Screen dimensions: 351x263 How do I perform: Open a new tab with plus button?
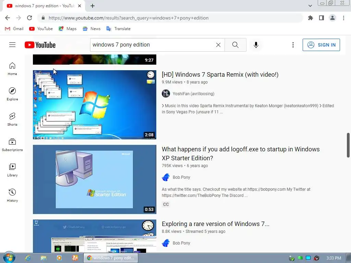(93, 6)
